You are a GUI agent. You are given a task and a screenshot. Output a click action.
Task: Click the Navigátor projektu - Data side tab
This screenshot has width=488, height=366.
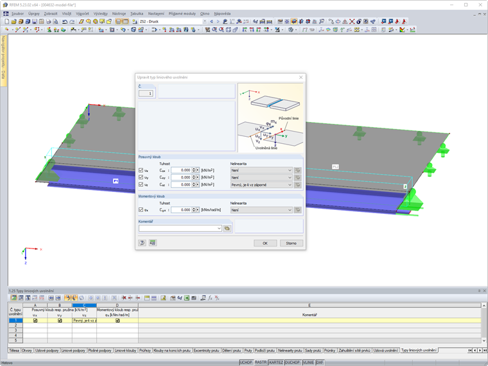point(3,60)
